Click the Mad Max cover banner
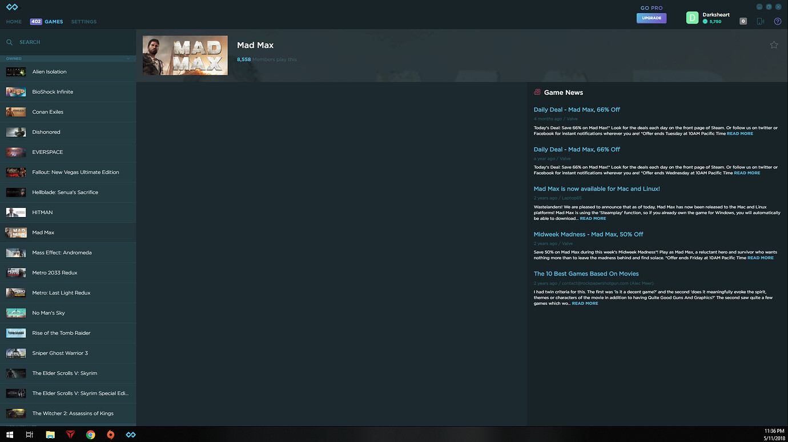The width and height of the screenshot is (788, 442). 185,55
